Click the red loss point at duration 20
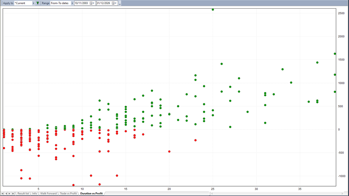The width and height of the screenshot is (349, 196). 169,152
